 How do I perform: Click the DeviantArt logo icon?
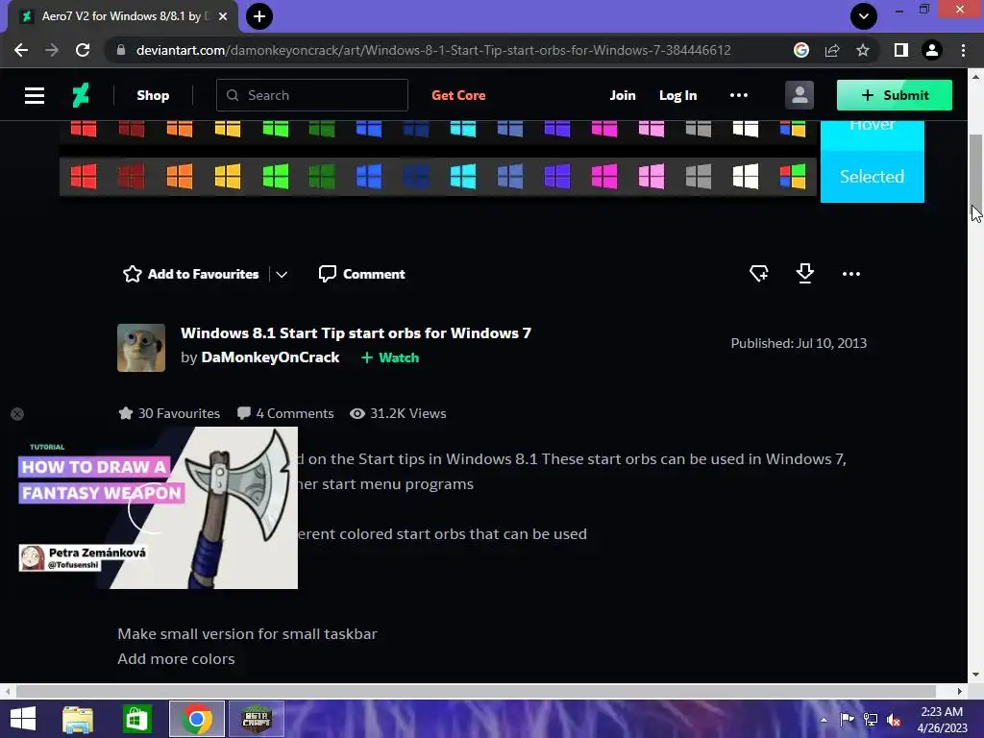tap(81, 95)
